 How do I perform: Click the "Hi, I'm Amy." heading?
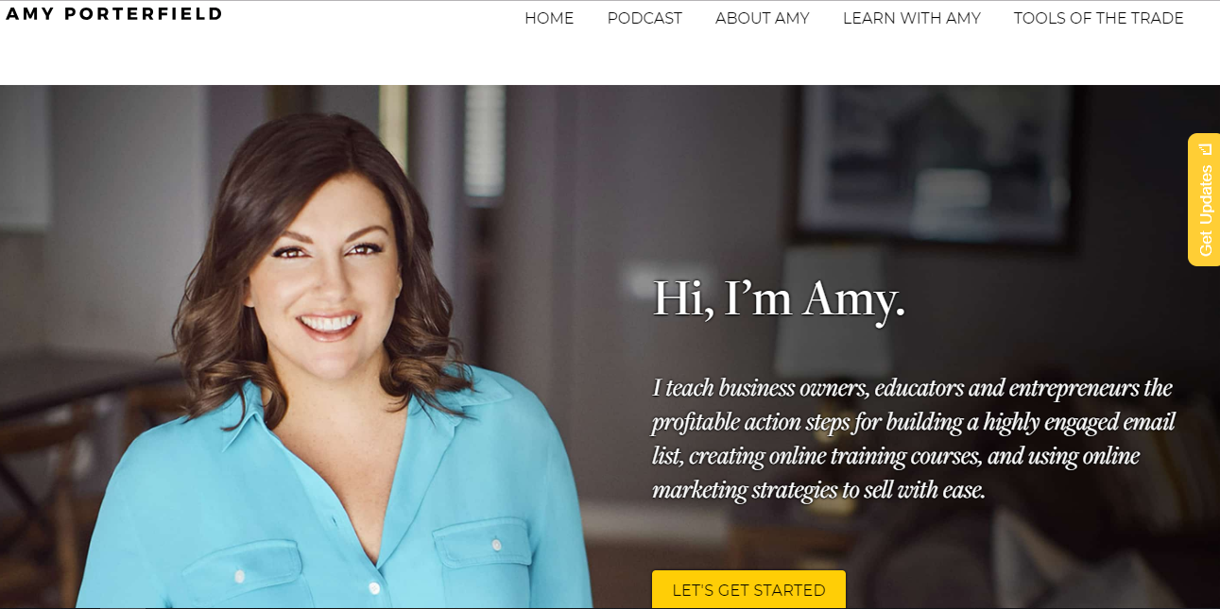click(780, 297)
